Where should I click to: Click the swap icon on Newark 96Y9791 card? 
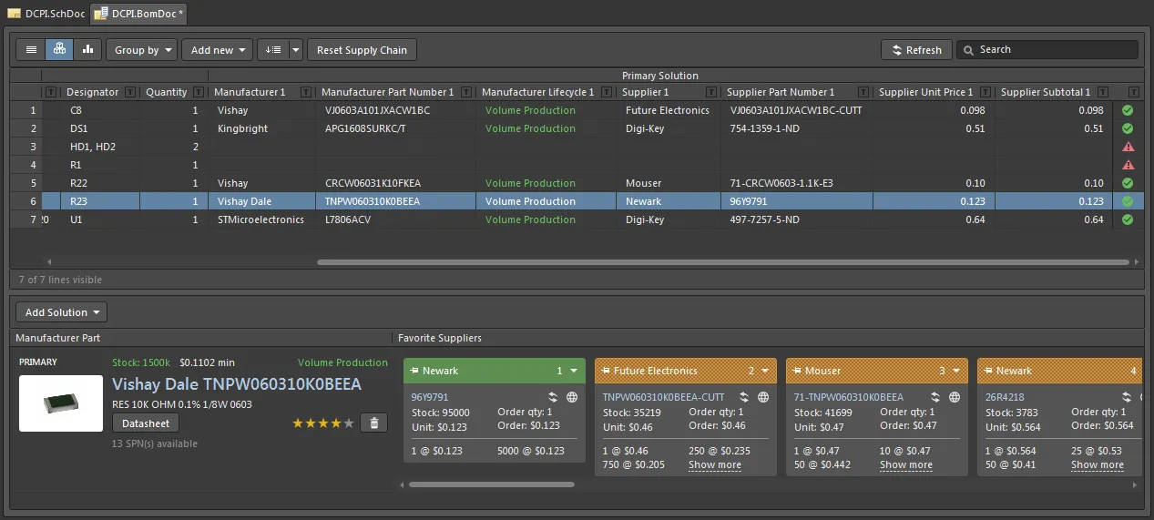552,397
